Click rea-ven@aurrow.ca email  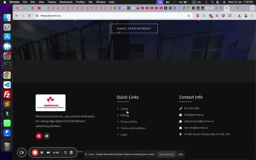coord(196,128)
